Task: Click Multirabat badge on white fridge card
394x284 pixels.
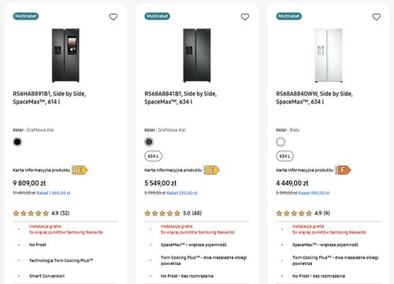Action: point(289,17)
